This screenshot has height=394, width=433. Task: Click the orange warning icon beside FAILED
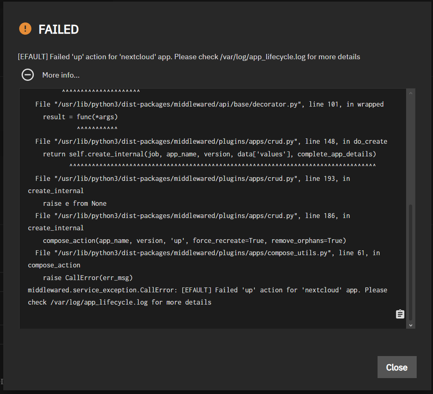pyautogui.click(x=25, y=29)
